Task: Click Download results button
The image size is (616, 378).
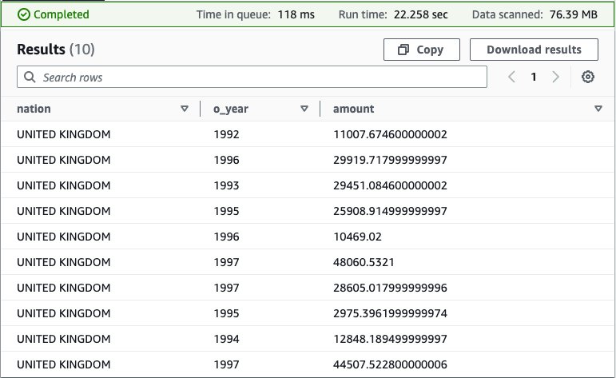Action: (x=534, y=50)
